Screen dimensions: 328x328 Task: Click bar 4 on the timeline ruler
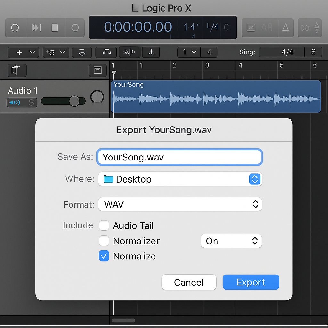pos(240,65)
